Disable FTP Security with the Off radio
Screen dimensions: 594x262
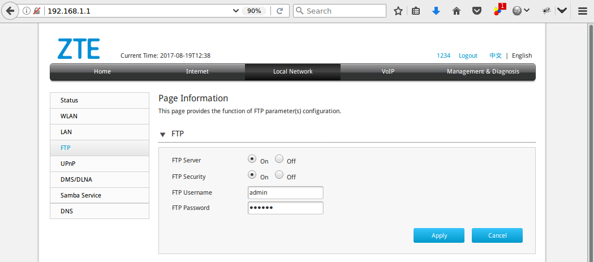point(279,175)
